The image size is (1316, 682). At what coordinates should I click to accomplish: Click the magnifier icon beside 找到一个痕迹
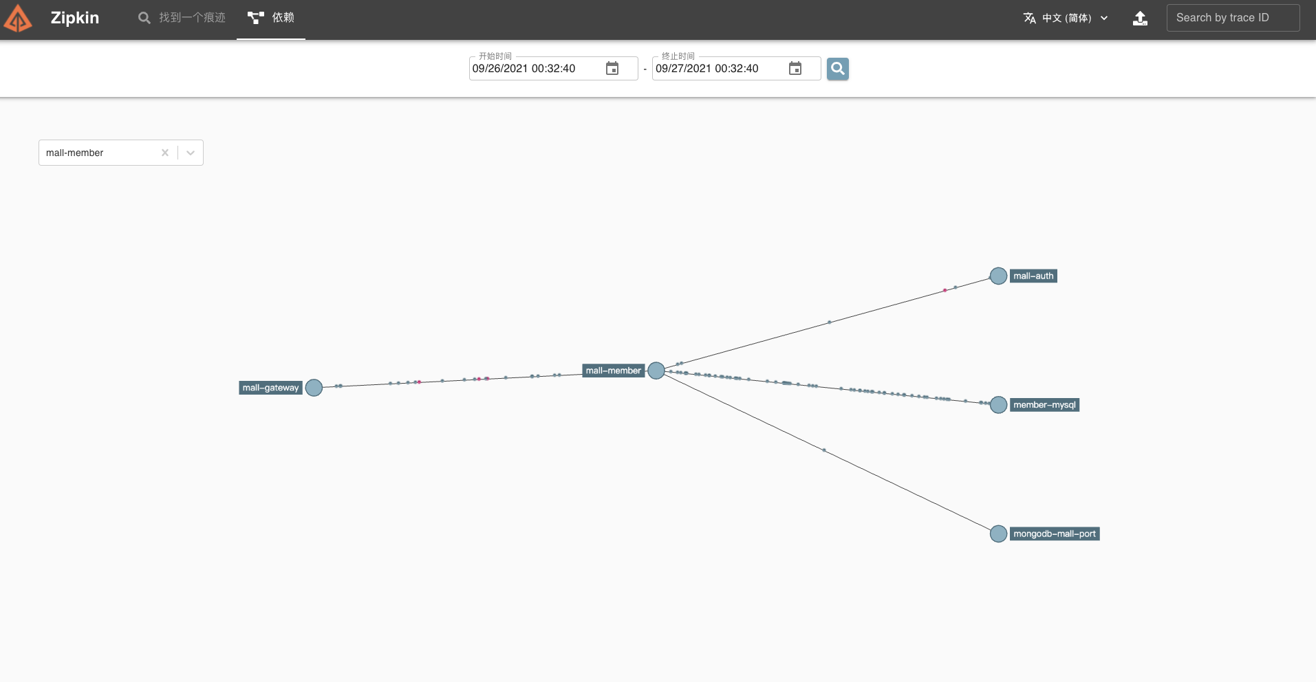click(144, 18)
